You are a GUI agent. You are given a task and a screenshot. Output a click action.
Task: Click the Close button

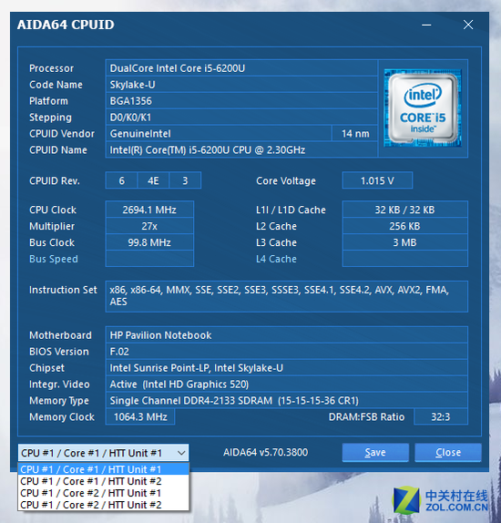click(448, 453)
